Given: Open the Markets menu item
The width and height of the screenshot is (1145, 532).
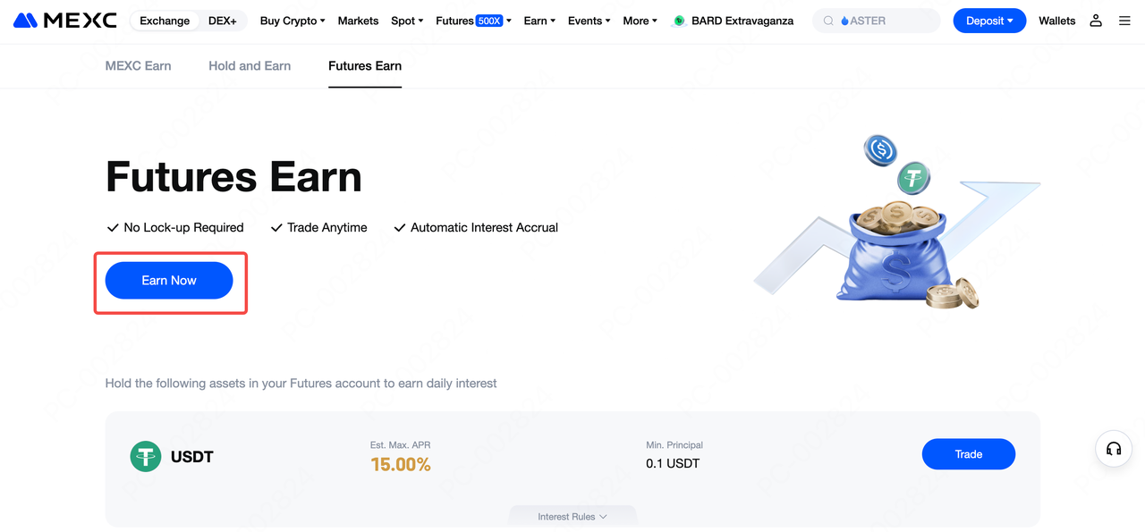Looking at the screenshot, I should click(x=358, y=21).
